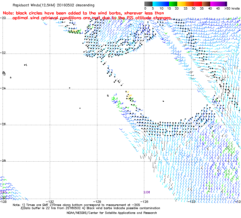Click the '-132' longitude axis label

tap(50, 202)
